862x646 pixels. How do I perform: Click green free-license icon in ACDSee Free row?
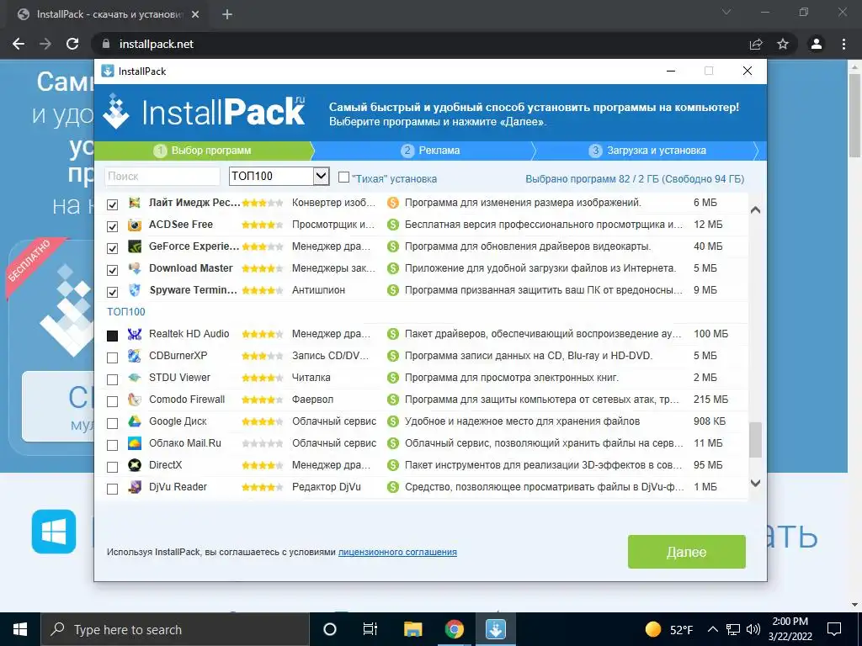coord(392,225)
